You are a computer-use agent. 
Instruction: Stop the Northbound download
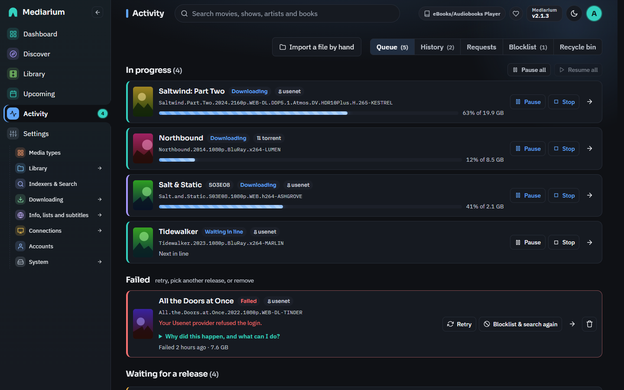pos(564,149)
